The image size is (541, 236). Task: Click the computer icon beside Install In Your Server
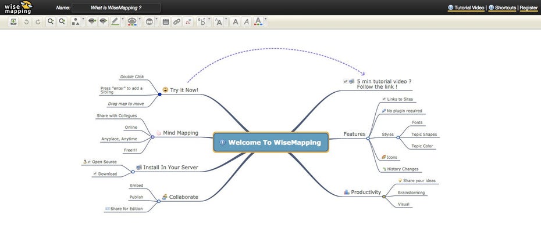[139, 167]
